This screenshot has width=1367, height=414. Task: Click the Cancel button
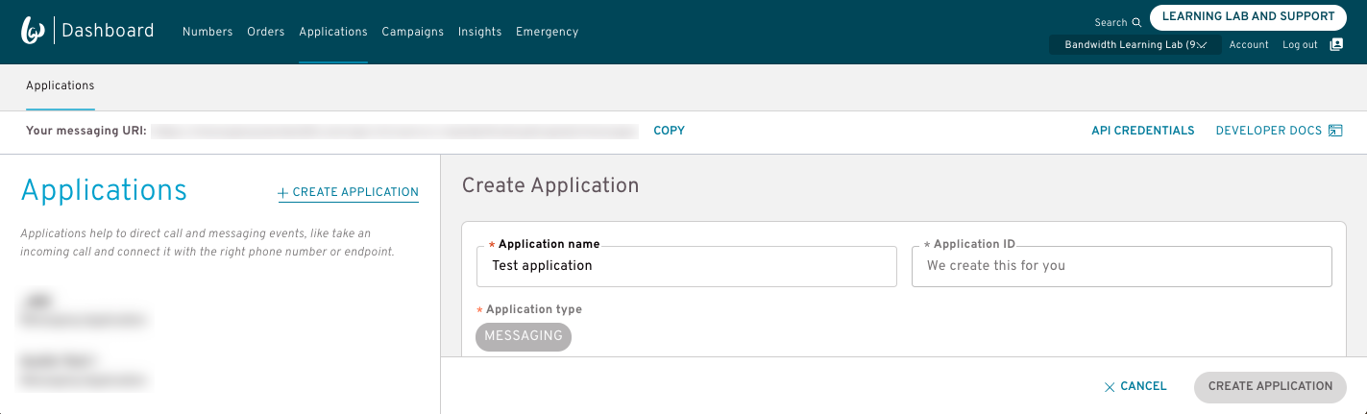pyautogui.click(x=1135, y=387)
